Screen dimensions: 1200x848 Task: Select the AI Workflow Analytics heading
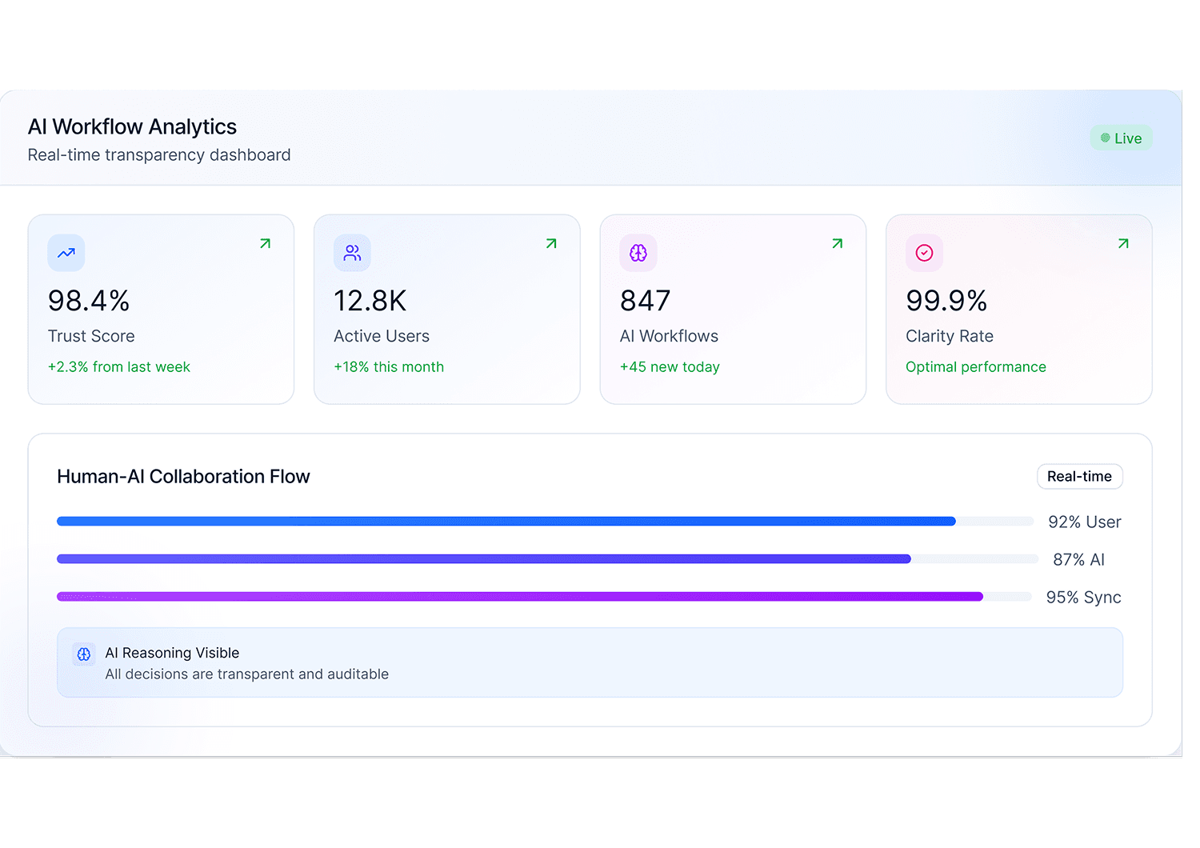coord(132,126)
